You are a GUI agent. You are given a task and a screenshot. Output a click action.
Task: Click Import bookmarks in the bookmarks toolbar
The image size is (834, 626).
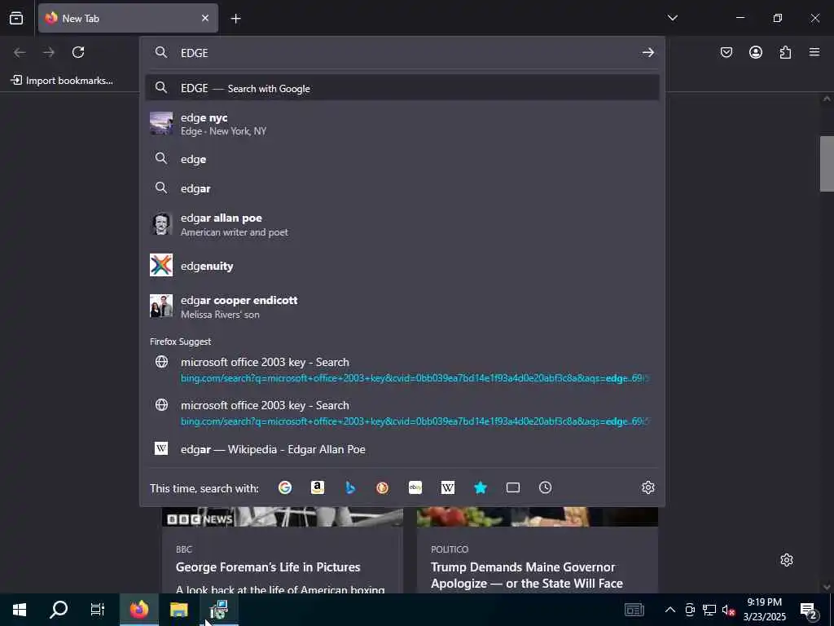pos(62,81)
